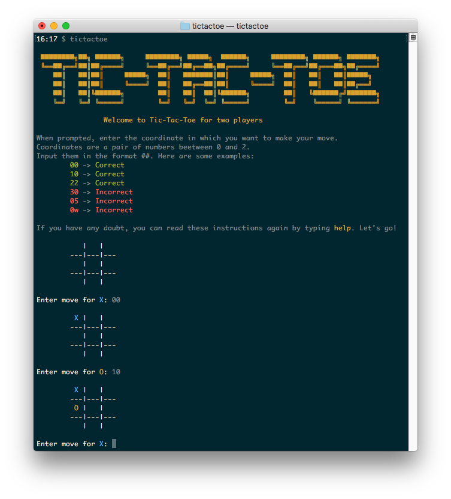Click the TIC-TAC-TOE ASCII art banner

click(x=210, y=79)
